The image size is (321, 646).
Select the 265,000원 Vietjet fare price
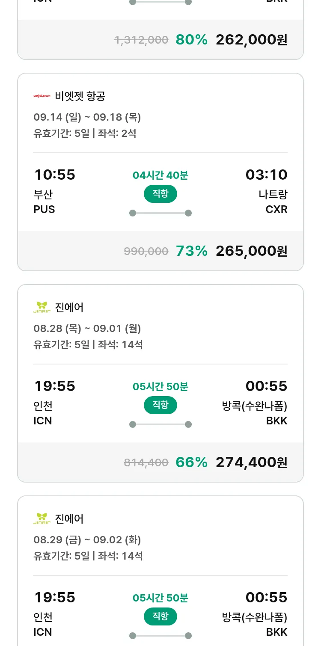click(x=251, y=251)
